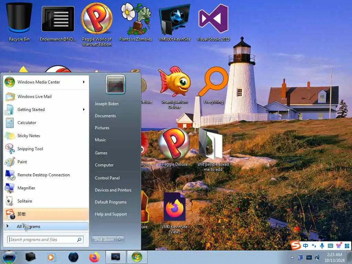Open media player taskbar icon
The width and height of the screenshot is (352, 264).
click(x=51, y=257)
